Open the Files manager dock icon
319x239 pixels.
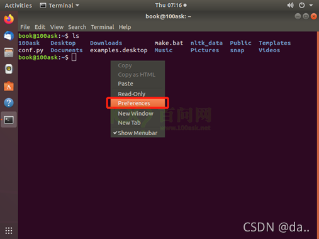pos(9,52)
